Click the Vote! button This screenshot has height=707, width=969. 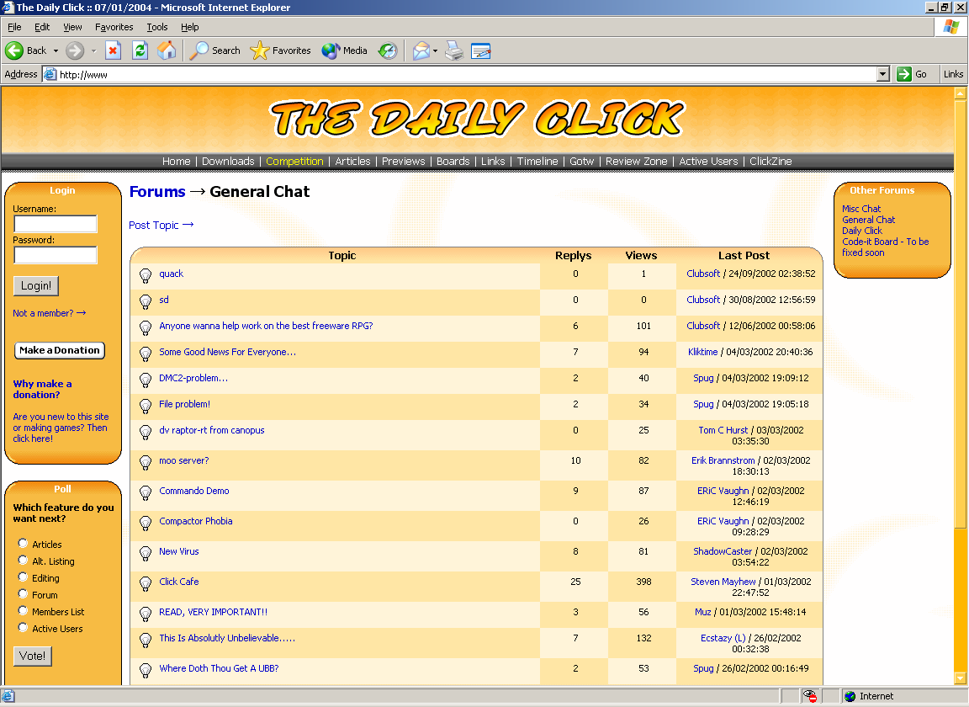point(32,656)
